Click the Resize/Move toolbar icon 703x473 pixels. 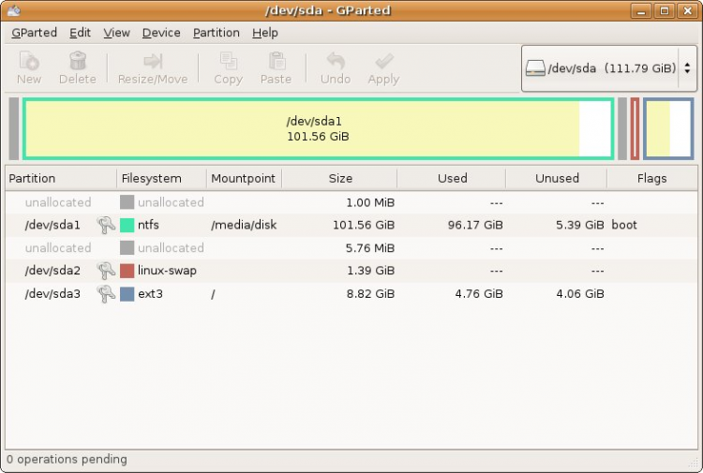tap(153, 62)
